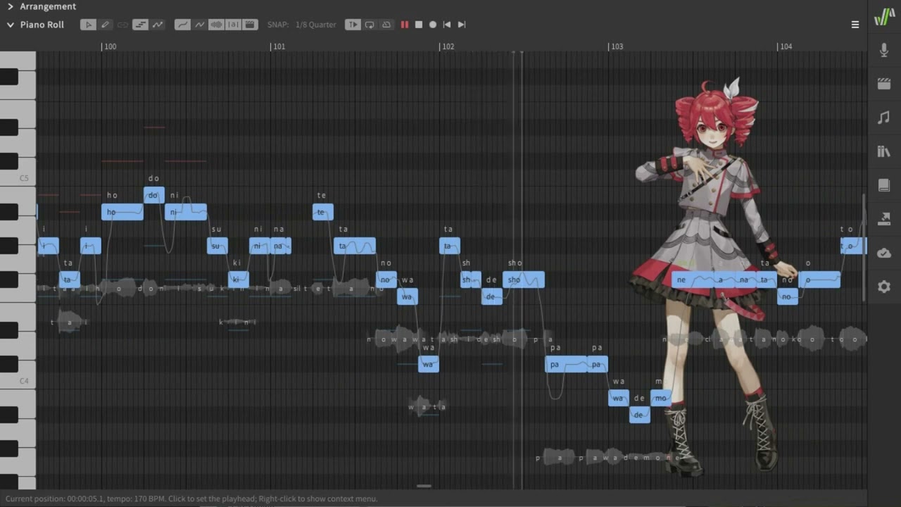The image size is (901, 507).
Task: Select the "do" note
Action: coord(154,195)
